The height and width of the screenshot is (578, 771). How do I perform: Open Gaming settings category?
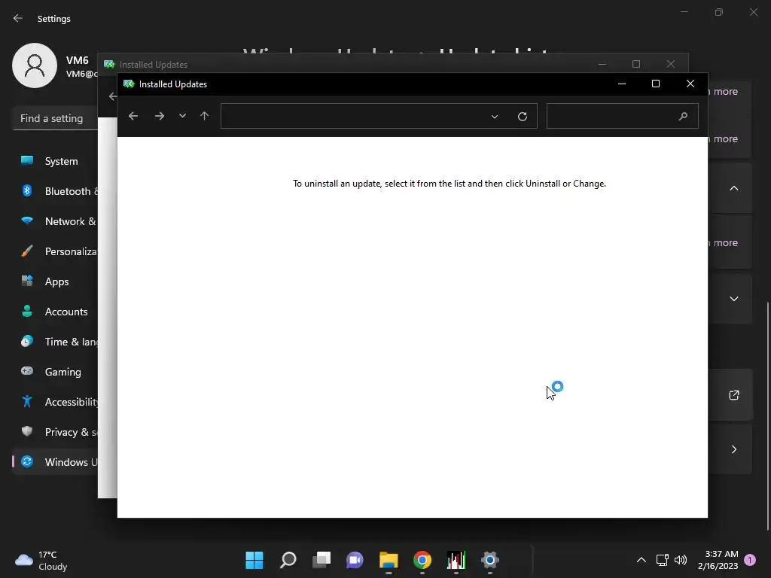coord(54,372)
